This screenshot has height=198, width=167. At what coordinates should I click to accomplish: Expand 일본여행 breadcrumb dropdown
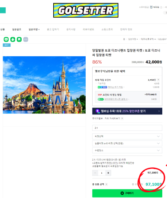click(x=133, y=39)
